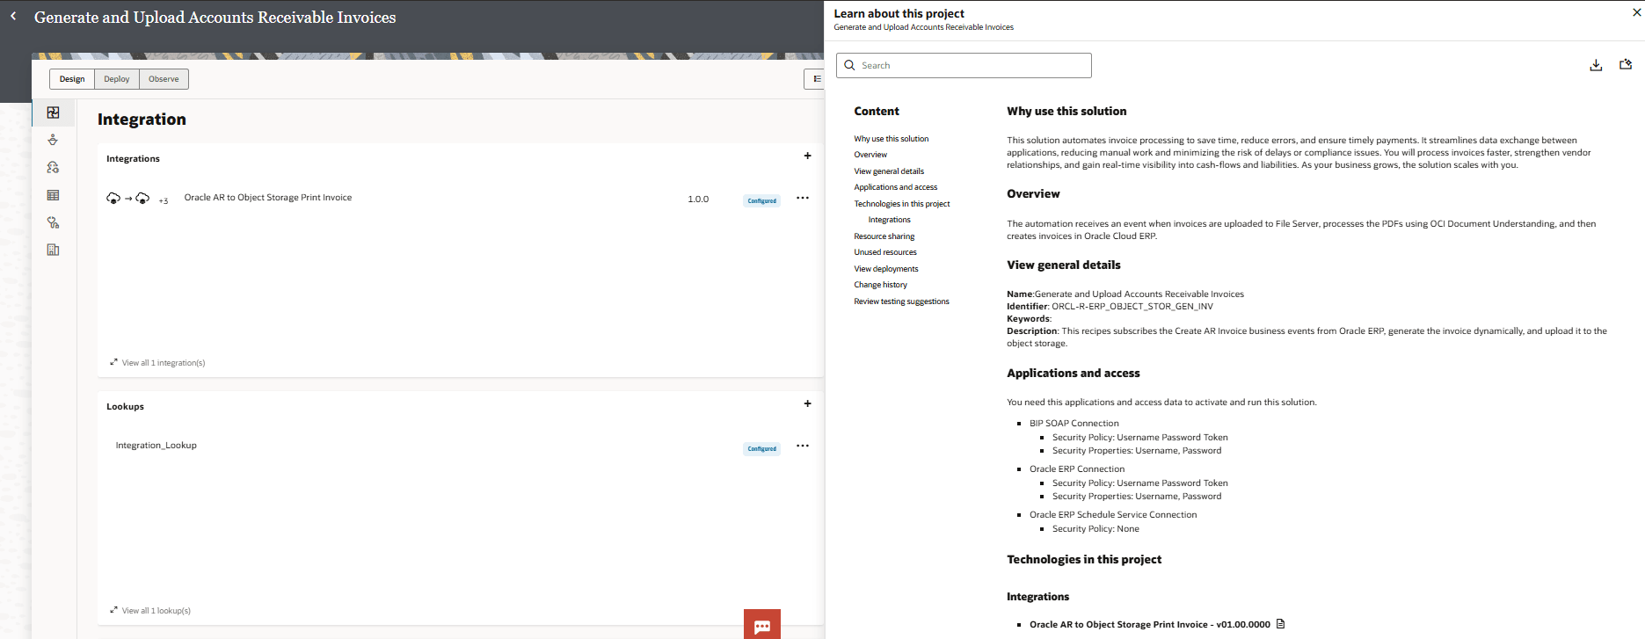Jump to Integrations subsection in Content
The width and height of the screenshot is (1645, 639).
tap(889, 220)
